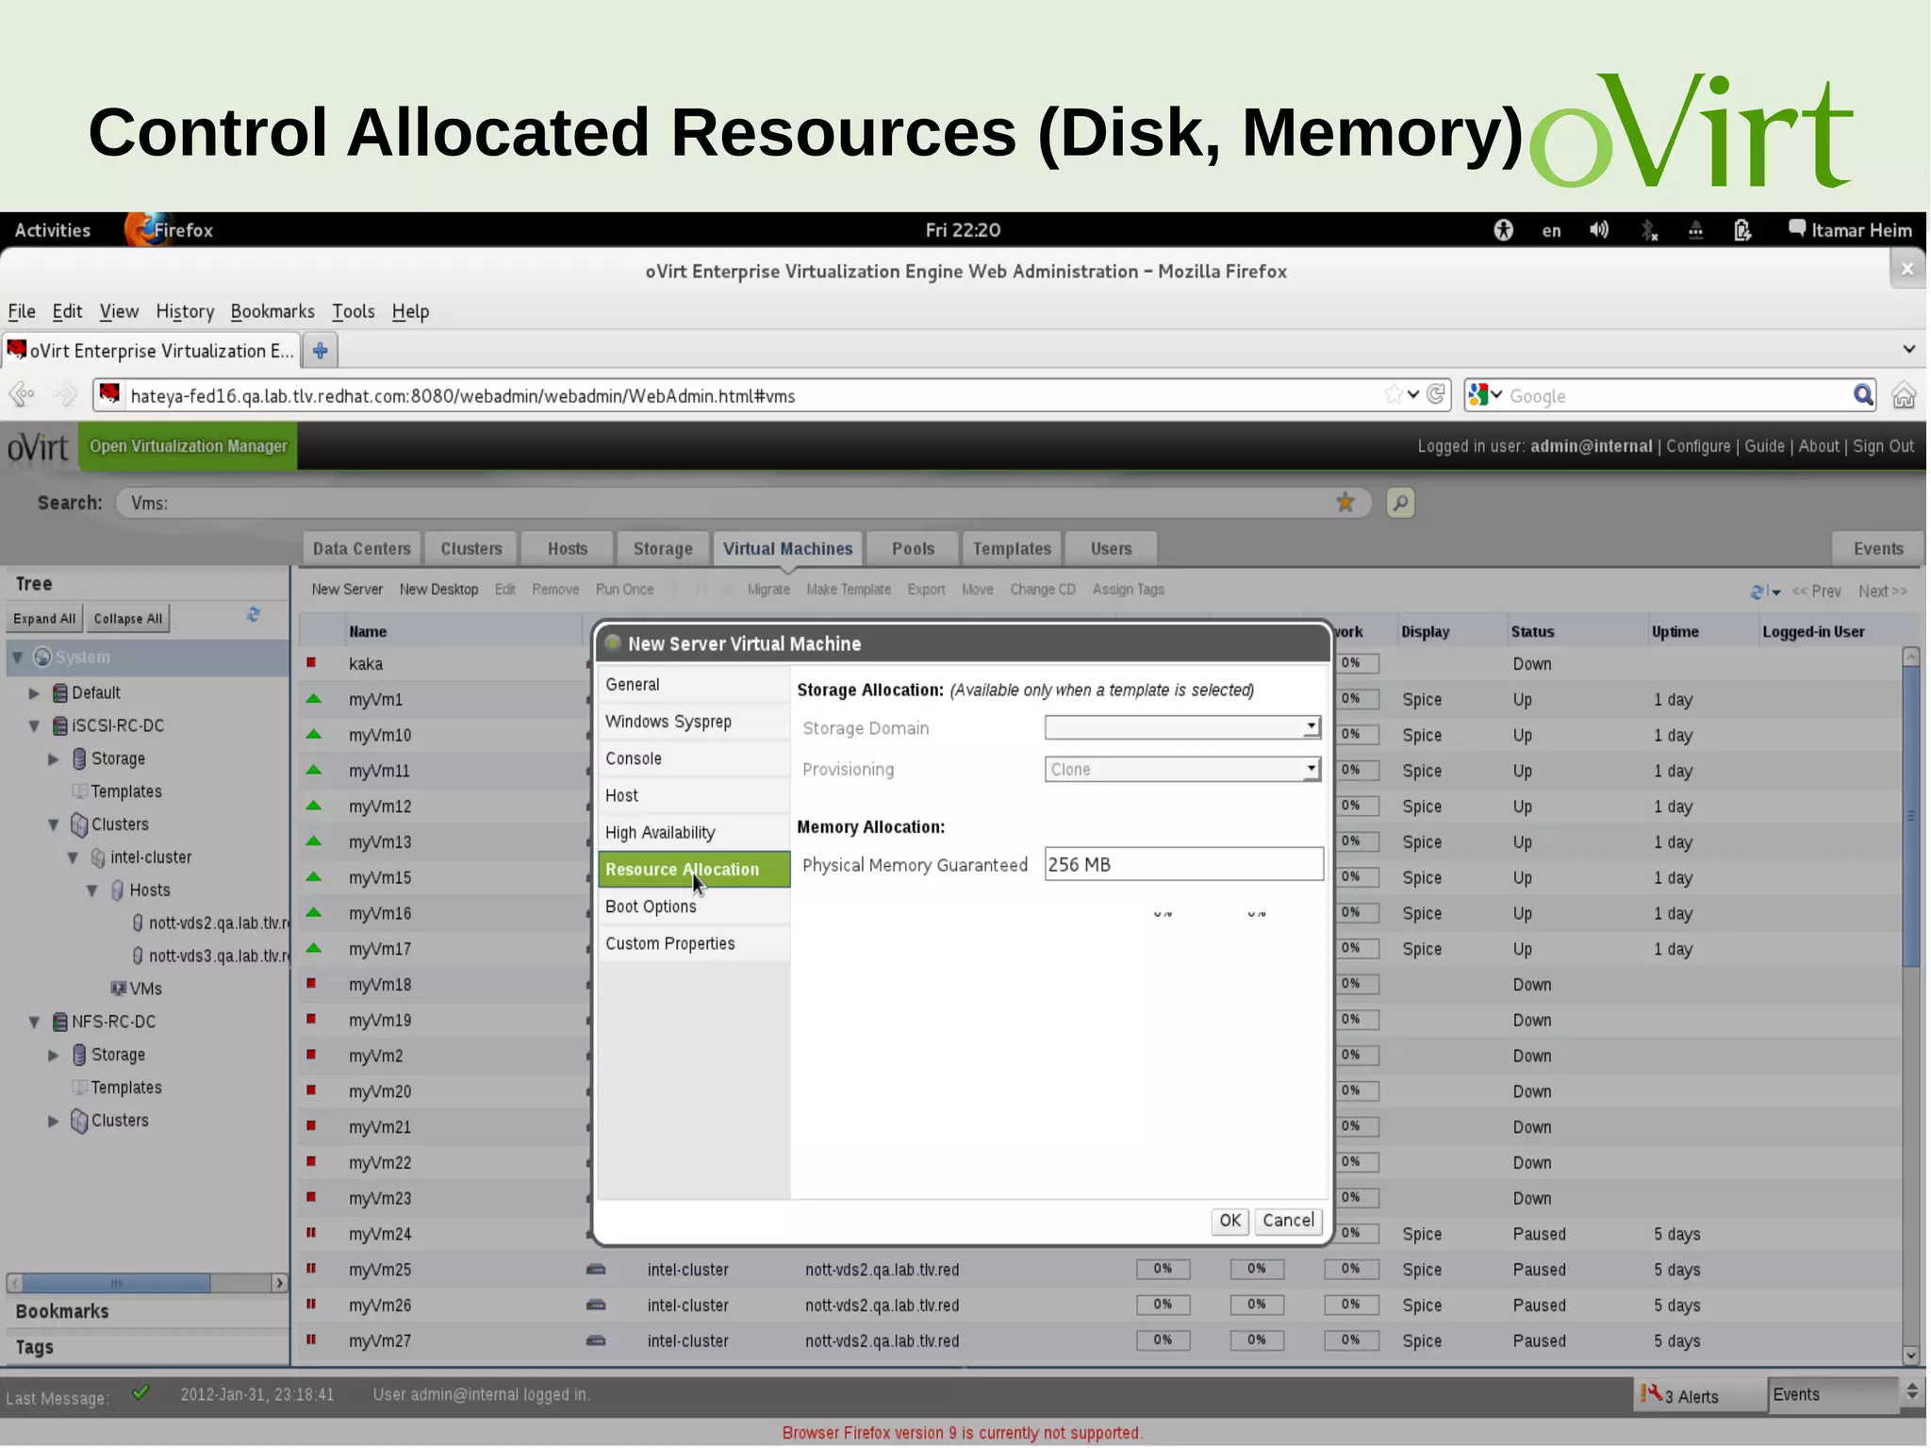
Task: Open a new Firefox tab with plus icon
Action: pyautogui.click(x=321, y=351)
